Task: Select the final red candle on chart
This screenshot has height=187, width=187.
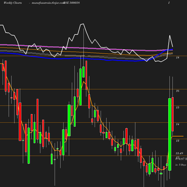Action: (173, 114)
